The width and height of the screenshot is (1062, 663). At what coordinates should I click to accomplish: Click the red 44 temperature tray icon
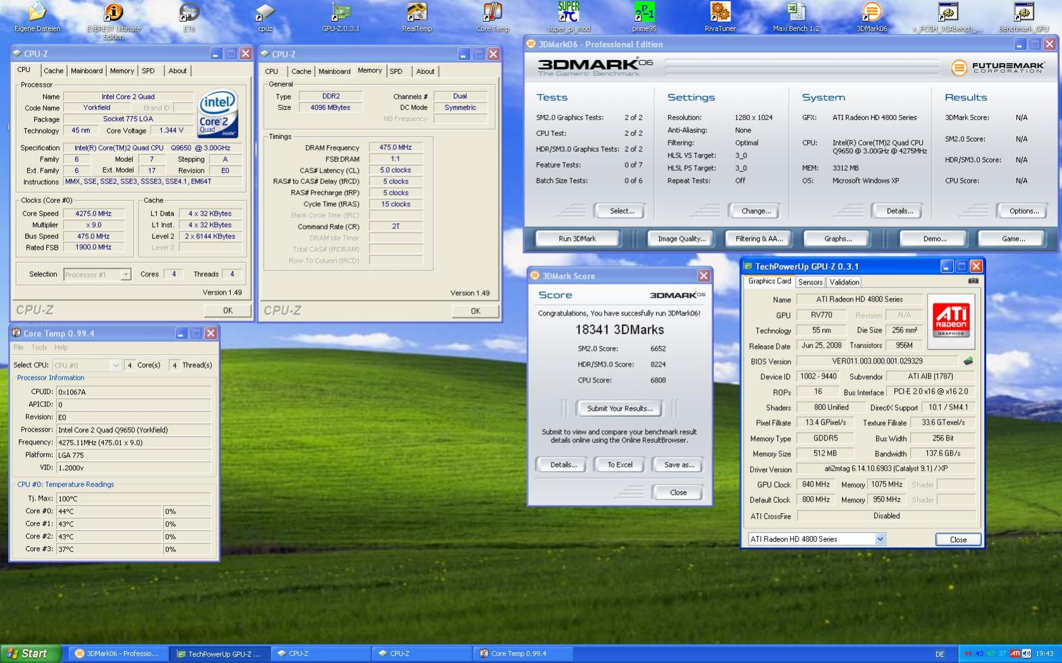(x=968, y=654)
